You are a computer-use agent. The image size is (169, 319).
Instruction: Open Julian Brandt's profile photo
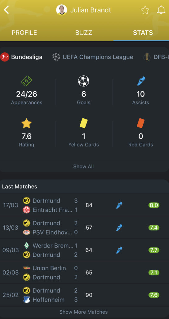point(61,10)
